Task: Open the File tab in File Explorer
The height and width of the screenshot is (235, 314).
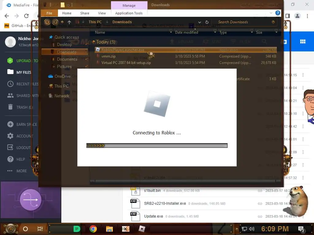Action: click(49, 13)
